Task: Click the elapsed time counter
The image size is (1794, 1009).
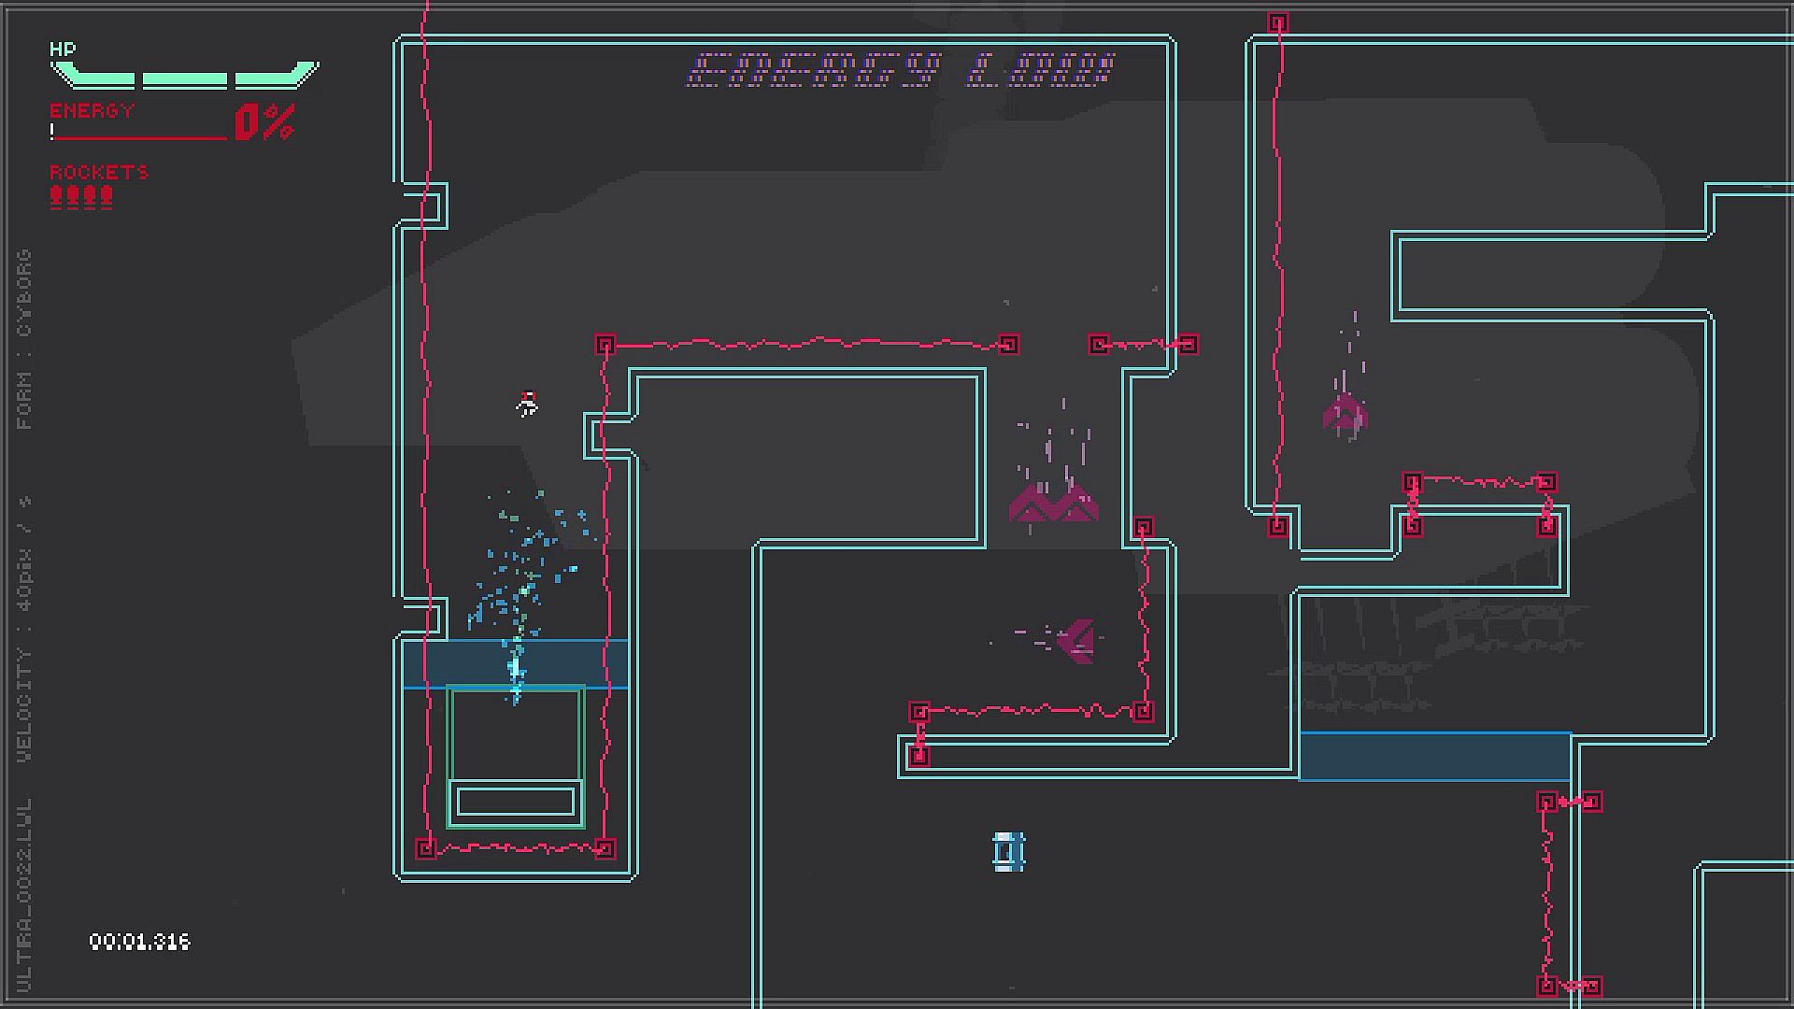Action: [139, 941]
